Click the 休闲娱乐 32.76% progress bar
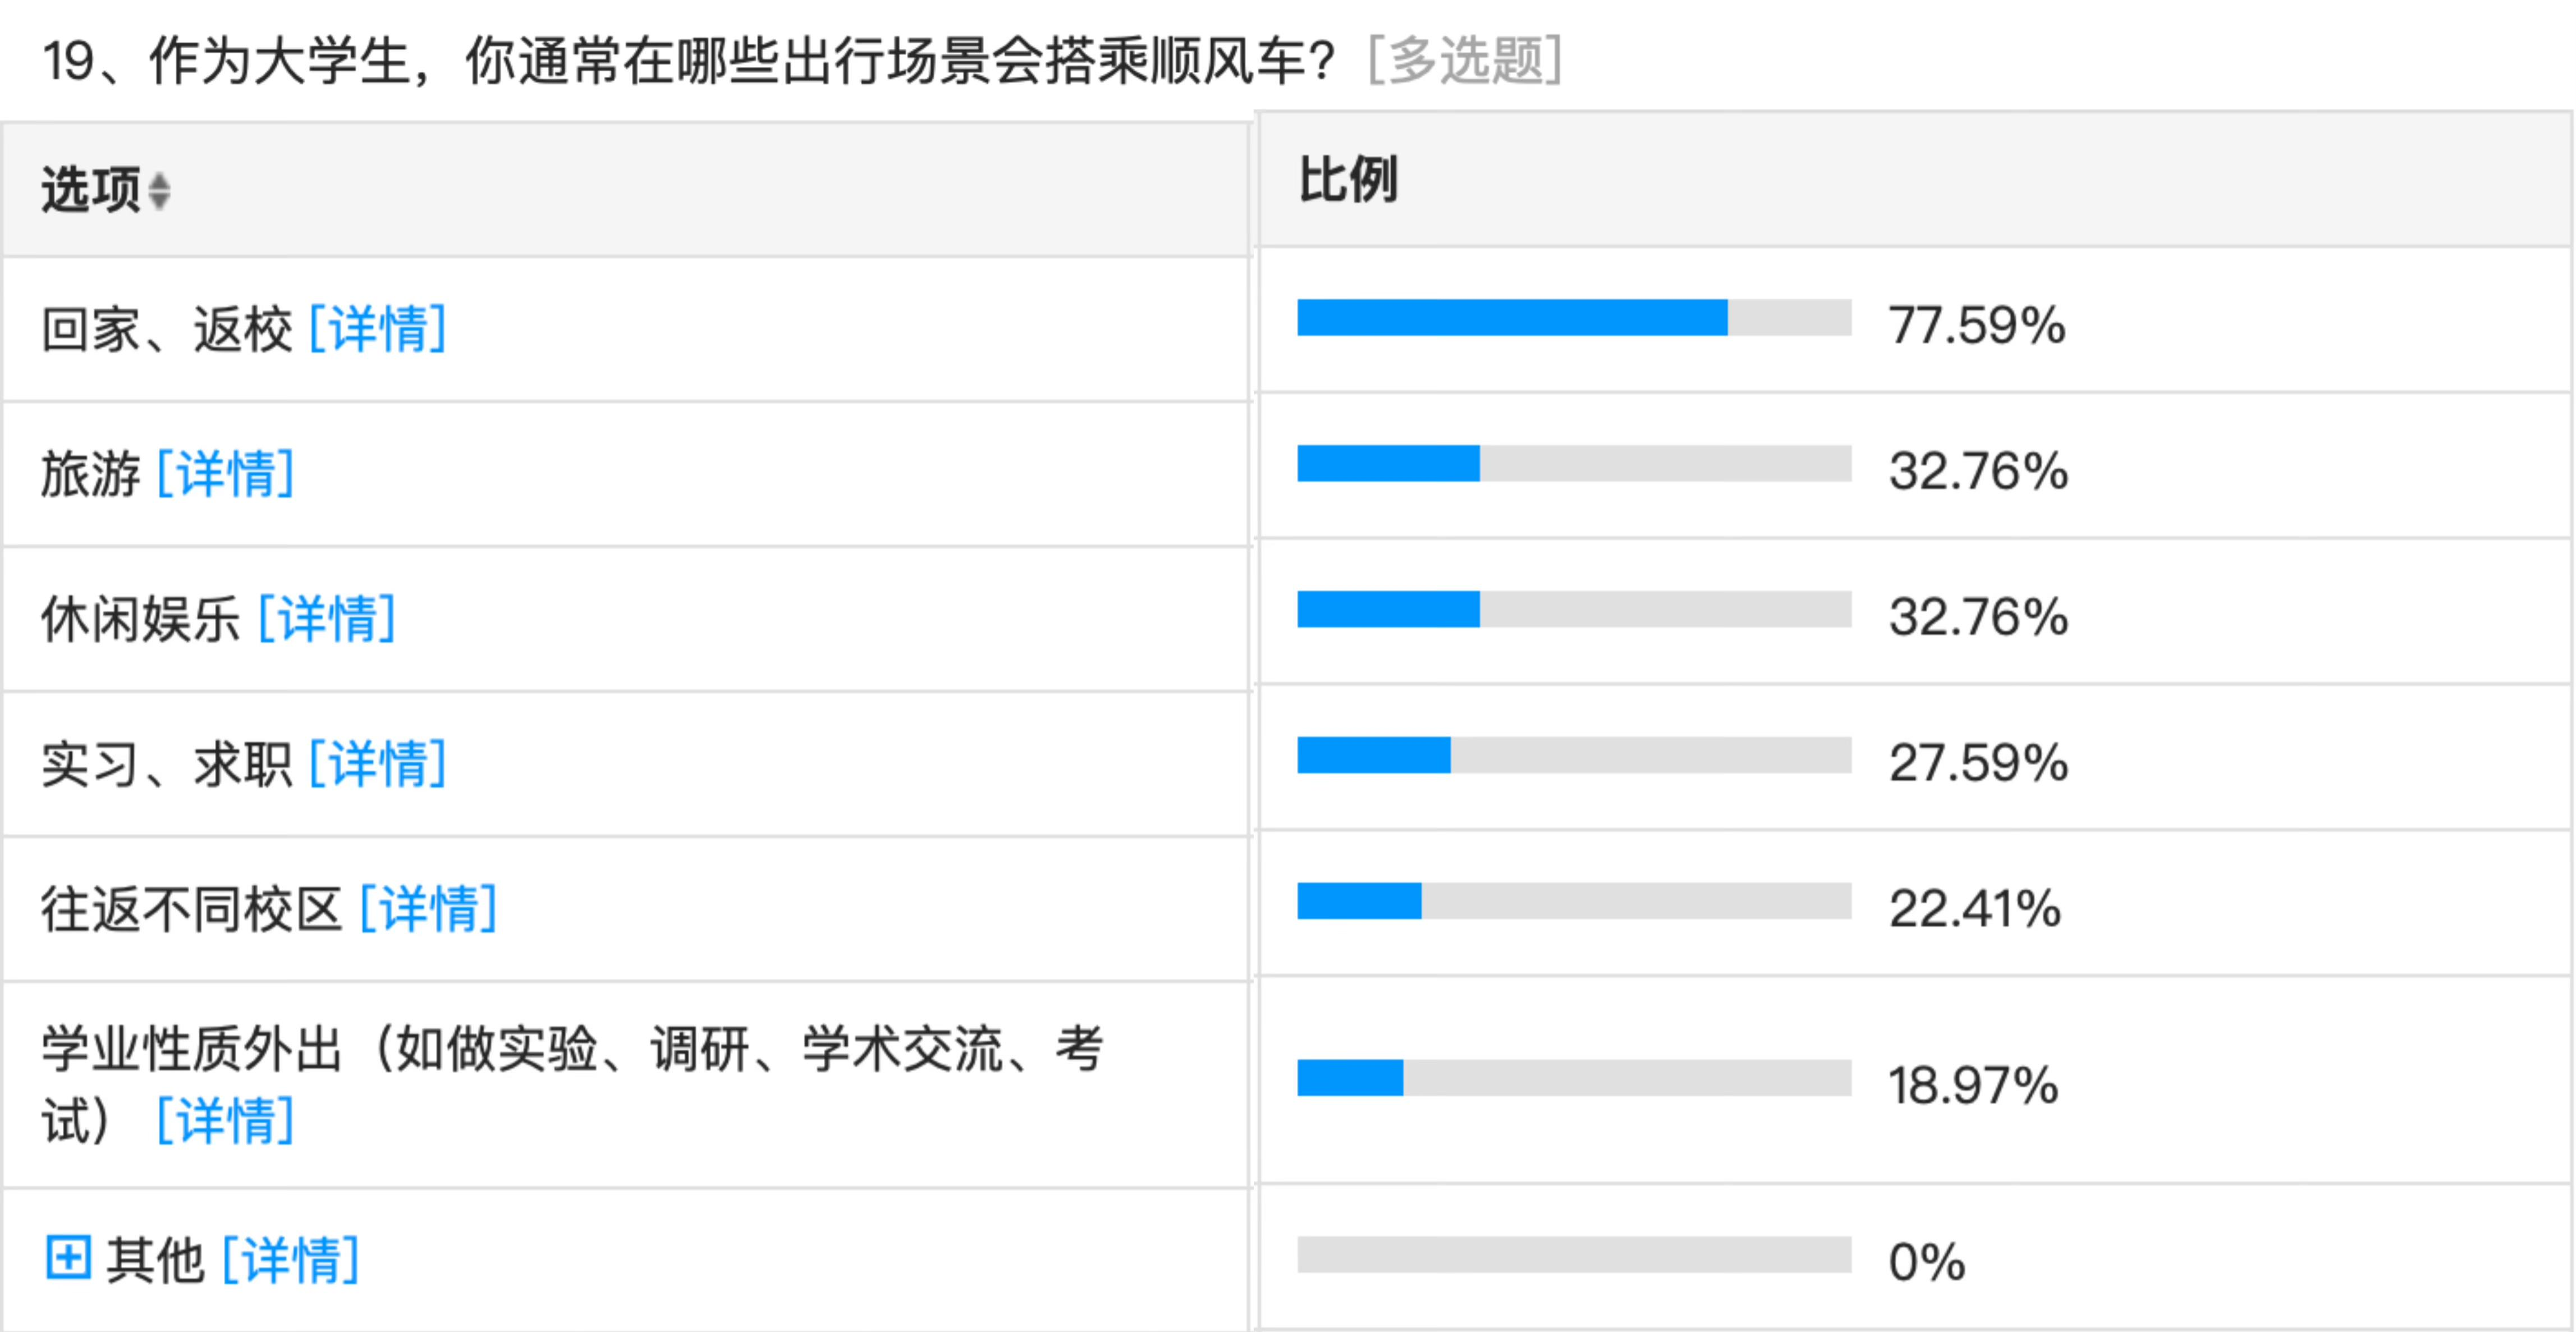 coord(1573,609)
